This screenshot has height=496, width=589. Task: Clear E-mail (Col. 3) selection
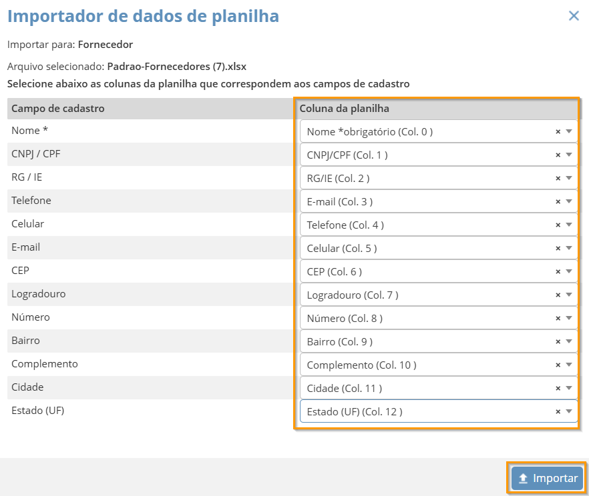click(x=558, y=202)
